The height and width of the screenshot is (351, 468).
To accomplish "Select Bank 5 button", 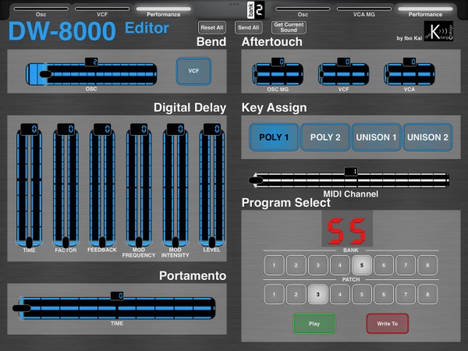I will coord(362,265).
